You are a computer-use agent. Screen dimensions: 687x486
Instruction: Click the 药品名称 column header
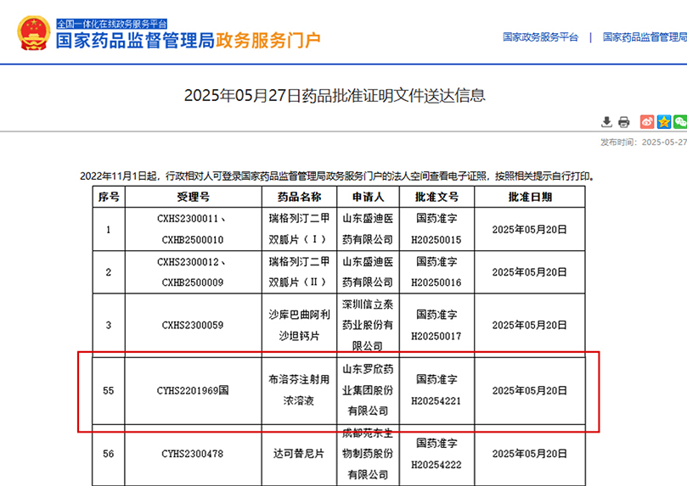[x=293, y=197]
